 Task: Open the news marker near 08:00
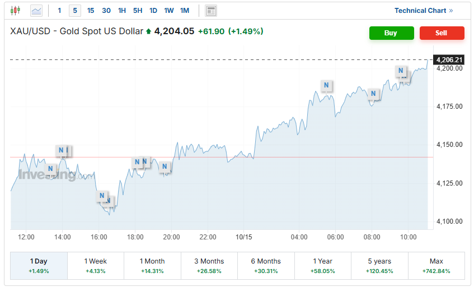(373, 93)
